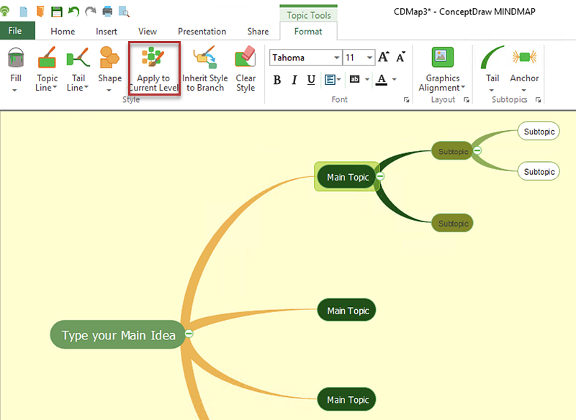Open the font color dropdown arrow
This screenshot has width=576, height=420.
click(x=395, y=79)
